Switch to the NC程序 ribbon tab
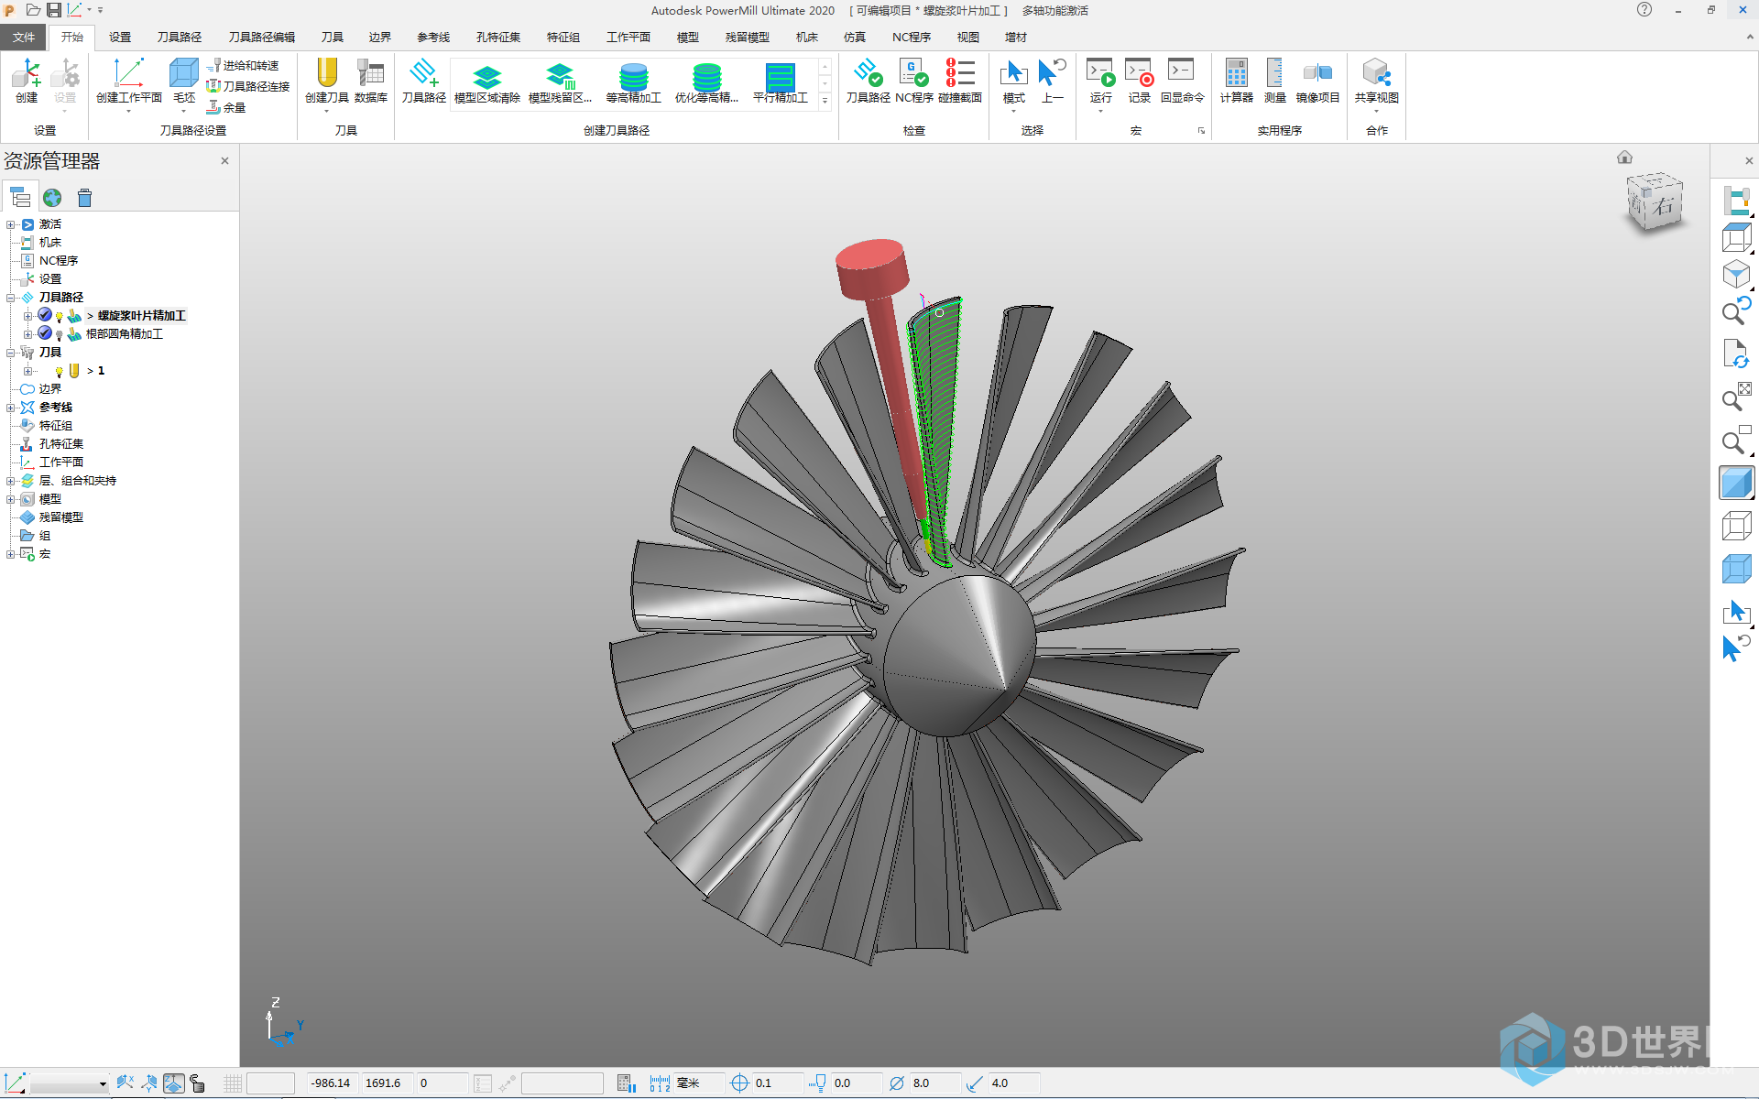 click(912, 37)
